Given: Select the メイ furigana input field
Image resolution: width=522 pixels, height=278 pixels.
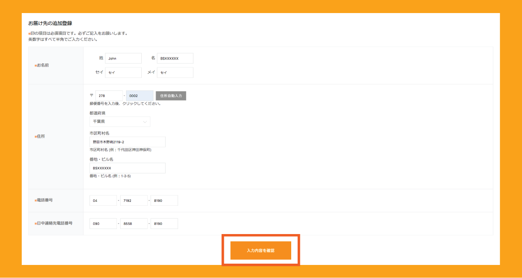Looking at the screenshot, I should [x=175, y=73].
